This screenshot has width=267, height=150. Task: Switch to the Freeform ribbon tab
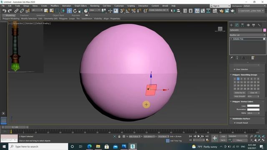pos(25,15)
